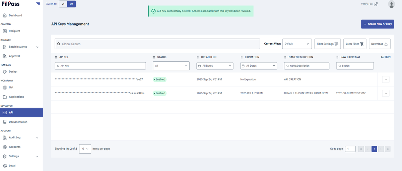Open action menu for key ending 32bc
This screenshot has width=402, height=171.
point(386,93)
